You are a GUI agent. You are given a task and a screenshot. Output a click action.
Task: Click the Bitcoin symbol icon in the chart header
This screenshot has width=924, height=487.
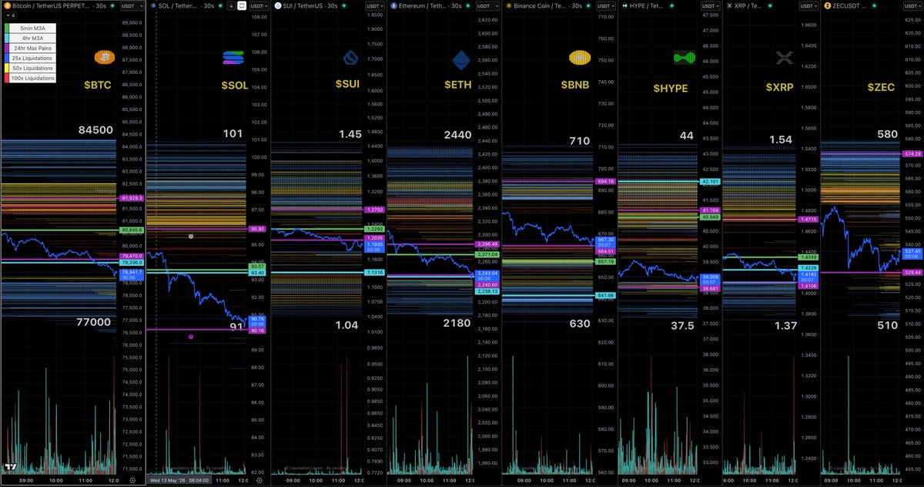click(x=6, y=5)
